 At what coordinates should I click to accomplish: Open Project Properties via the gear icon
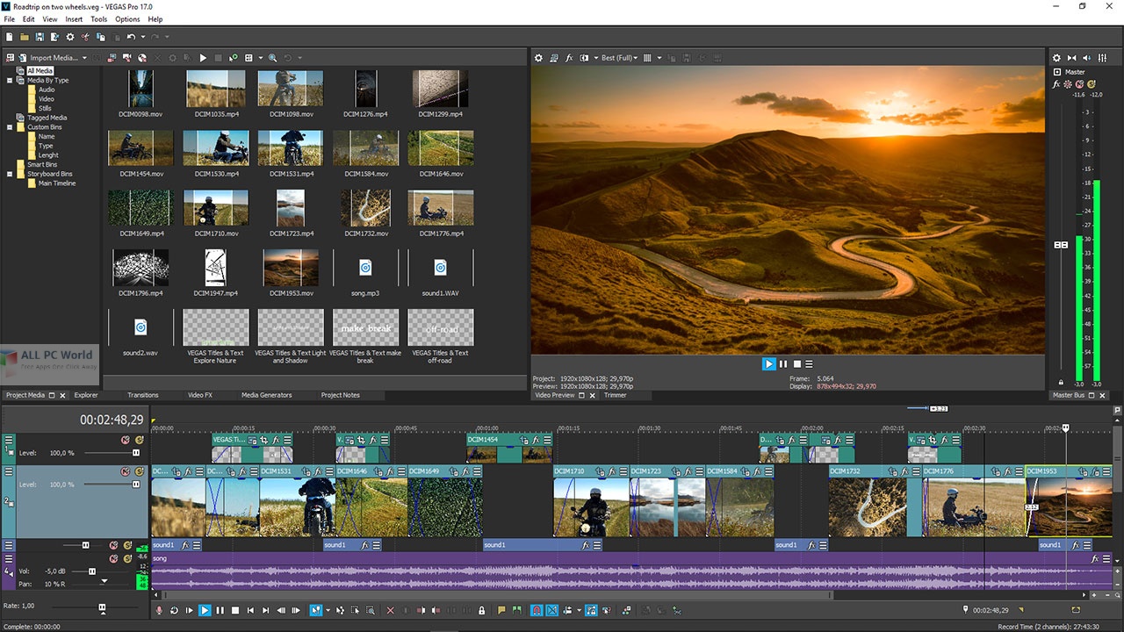coord(538,57)
